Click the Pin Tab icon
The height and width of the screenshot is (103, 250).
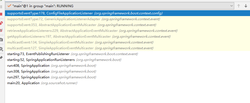click(x=1, y=58)
